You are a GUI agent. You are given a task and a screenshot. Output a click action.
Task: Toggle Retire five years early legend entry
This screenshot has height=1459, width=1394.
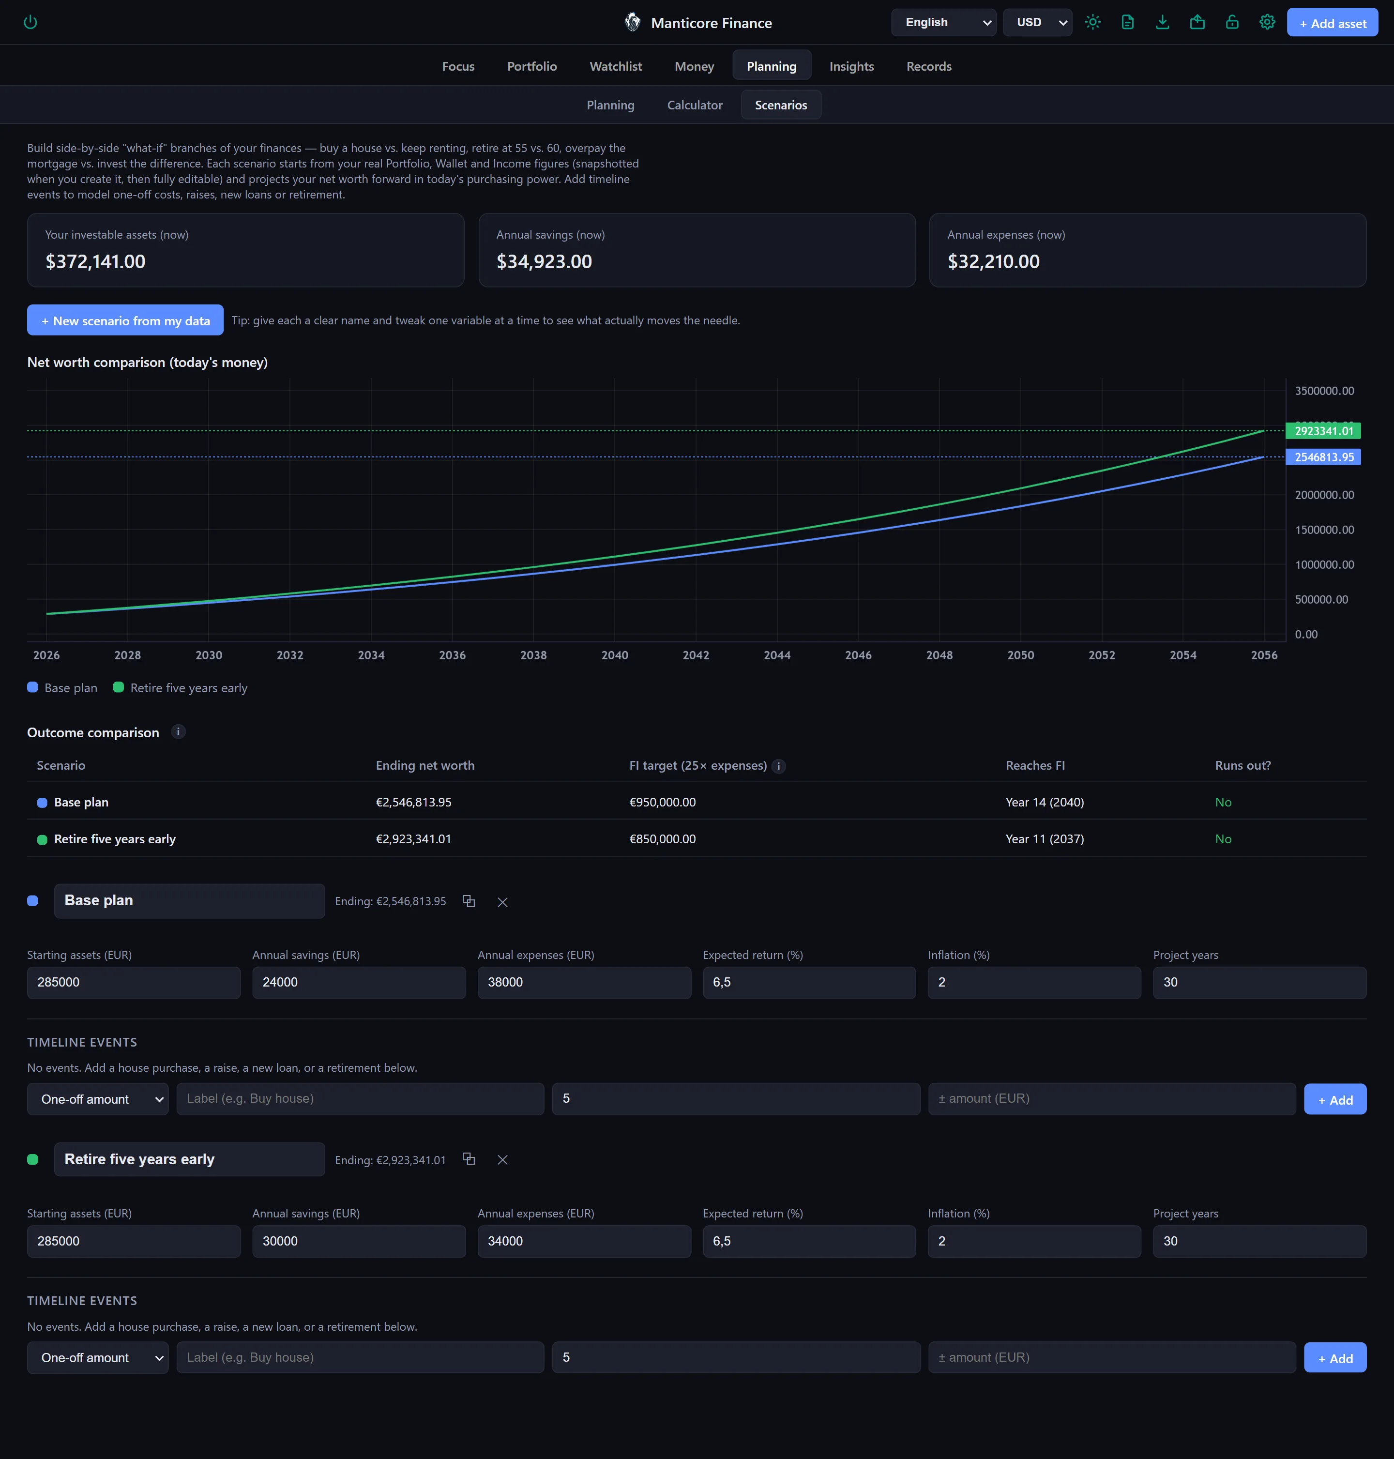pyautogui.click(x=180, y=687)
